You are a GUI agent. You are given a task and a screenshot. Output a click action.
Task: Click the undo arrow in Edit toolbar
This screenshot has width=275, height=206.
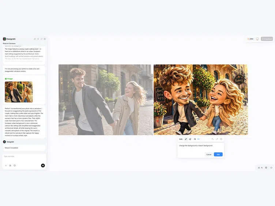(x=212, y=139)
